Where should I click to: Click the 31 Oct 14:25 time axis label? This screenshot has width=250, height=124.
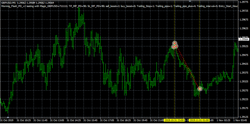click(x=73, y=120)
